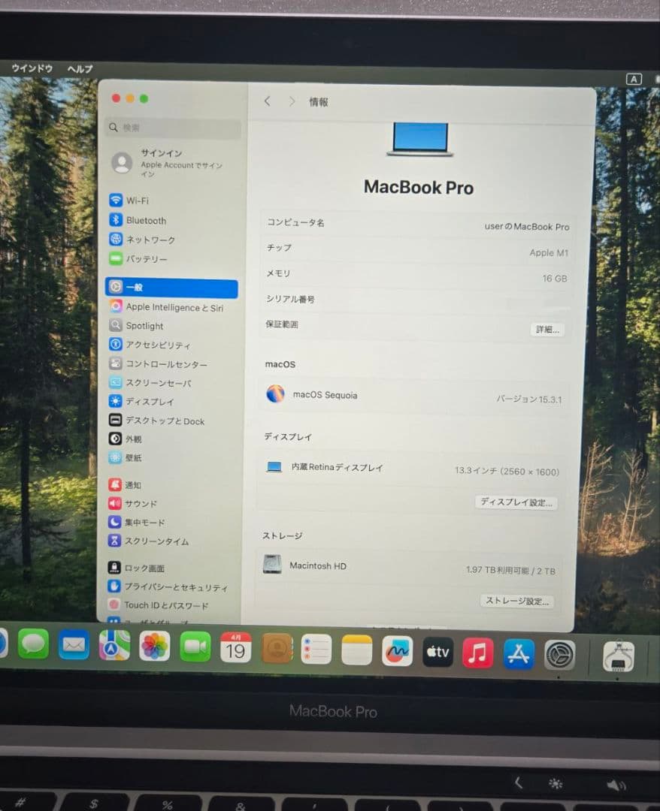Image resolution: width=660 pixels, height=811 pixels.
Task: Open ストレージ設定… below Macintosh HD
Action: point(516,601)
